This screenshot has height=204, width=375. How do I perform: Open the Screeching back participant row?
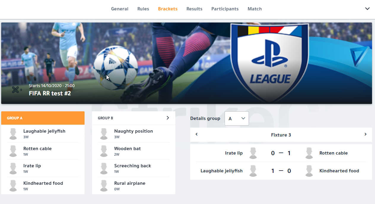point(134,168)
